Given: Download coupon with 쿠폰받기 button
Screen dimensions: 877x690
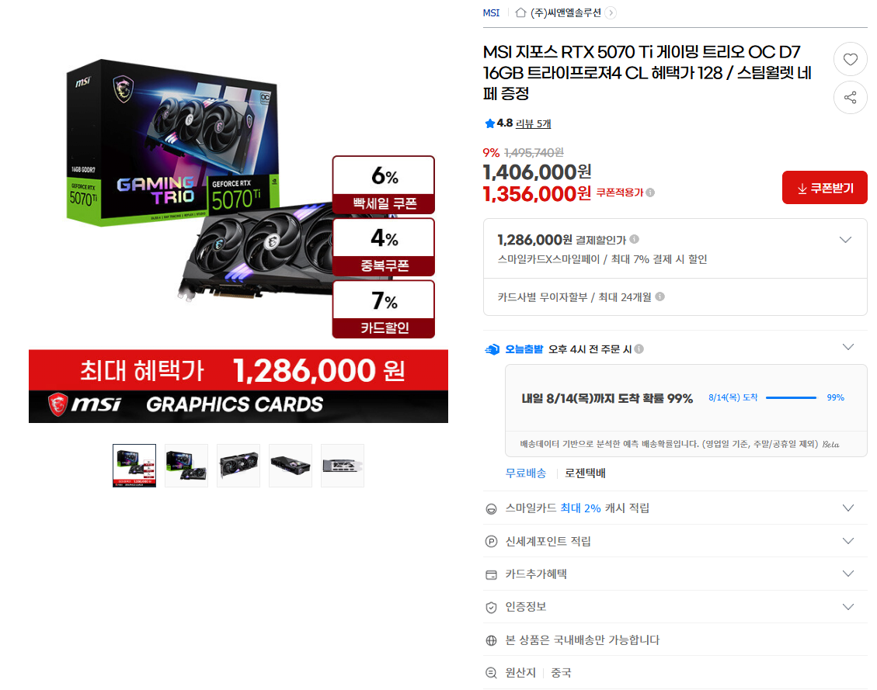Looking at the screenshot, I should tap(824, 188).
